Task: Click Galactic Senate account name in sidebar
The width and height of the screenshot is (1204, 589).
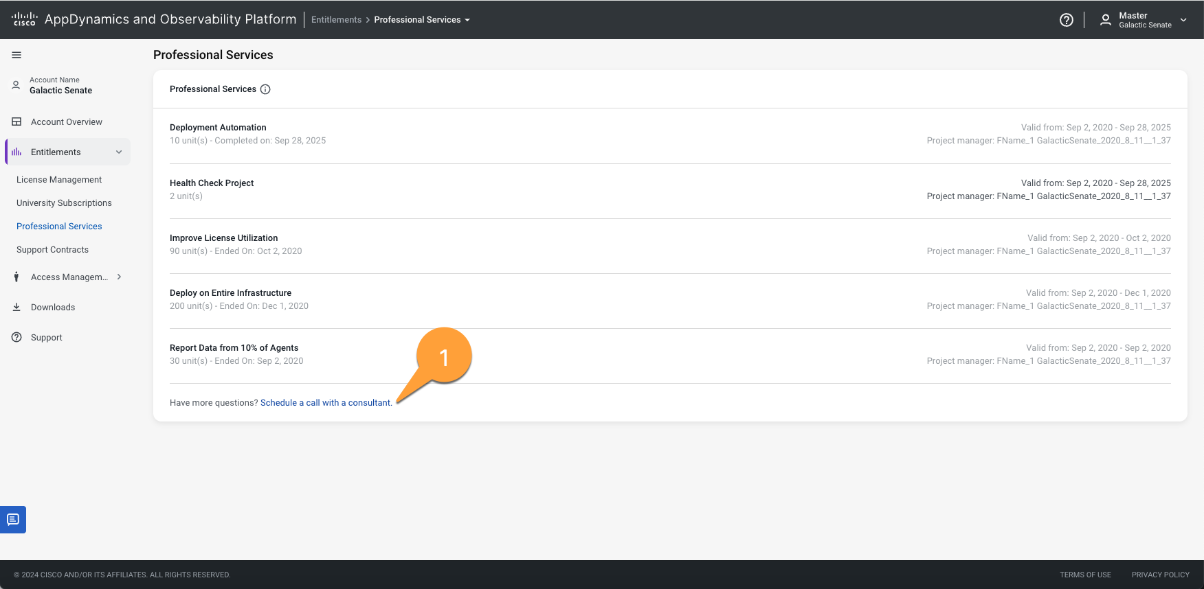Action: click(60, 90)
